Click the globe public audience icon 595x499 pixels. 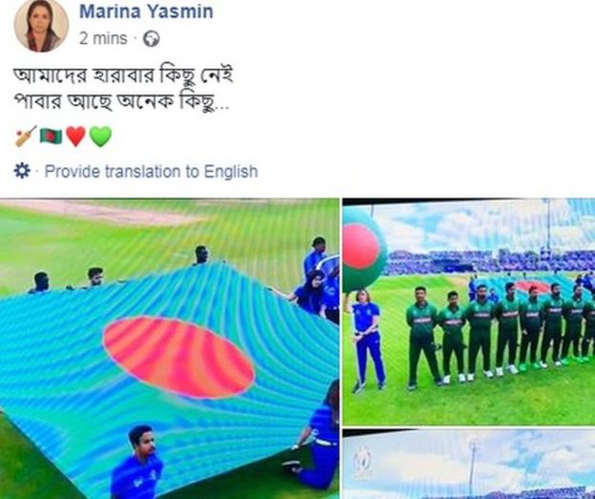(151, 39)
